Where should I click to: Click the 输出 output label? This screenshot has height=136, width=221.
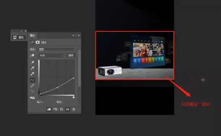tap(60, 102)
